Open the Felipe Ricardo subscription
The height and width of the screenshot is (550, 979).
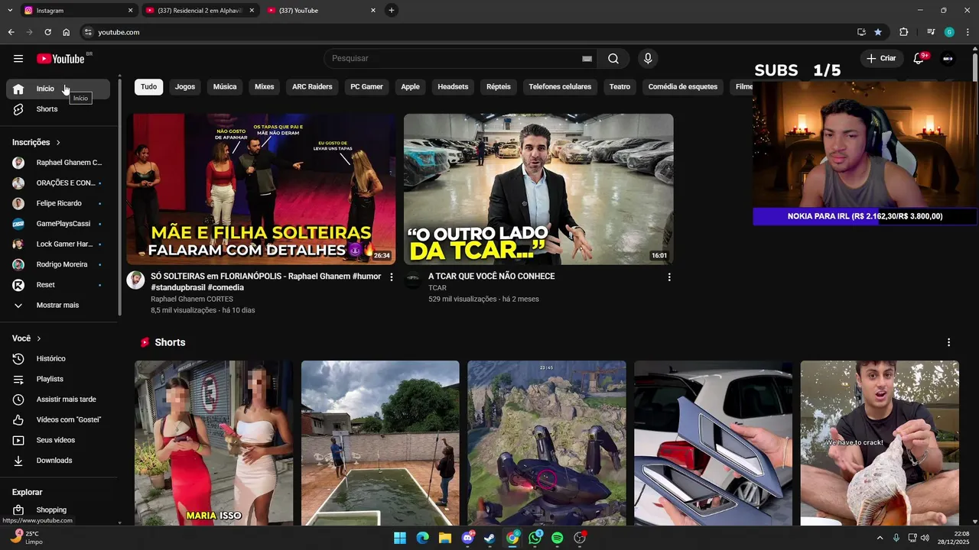tap(58, 204)
